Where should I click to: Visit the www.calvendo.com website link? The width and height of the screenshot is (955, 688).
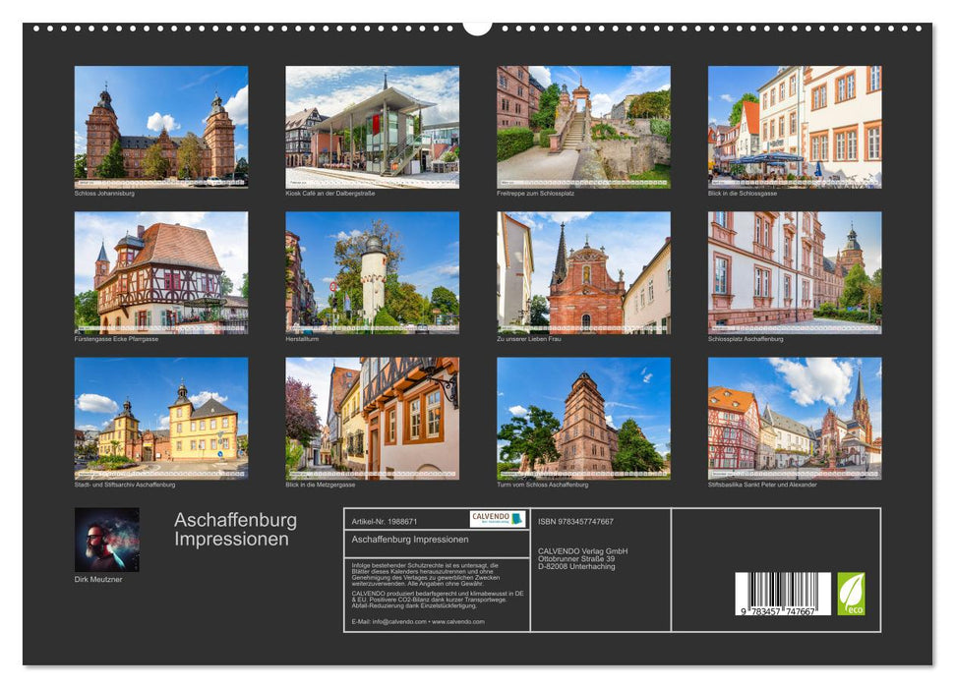[x=458, y=621]
